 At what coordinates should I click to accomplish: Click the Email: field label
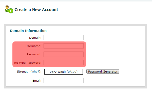pos(37,81)
